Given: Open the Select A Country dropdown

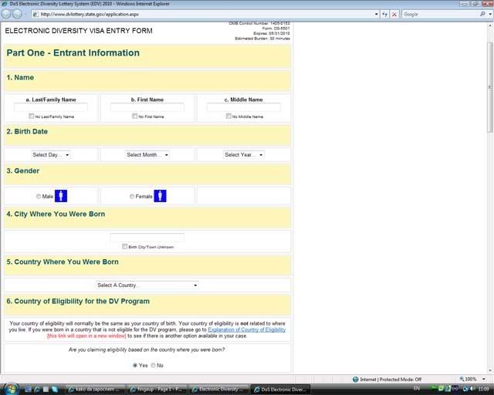Looking at the screenshot, I should (x=147, y=285).
